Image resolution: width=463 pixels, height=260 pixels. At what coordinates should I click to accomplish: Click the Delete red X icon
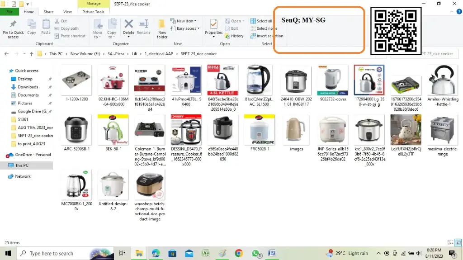coord(128,24)
